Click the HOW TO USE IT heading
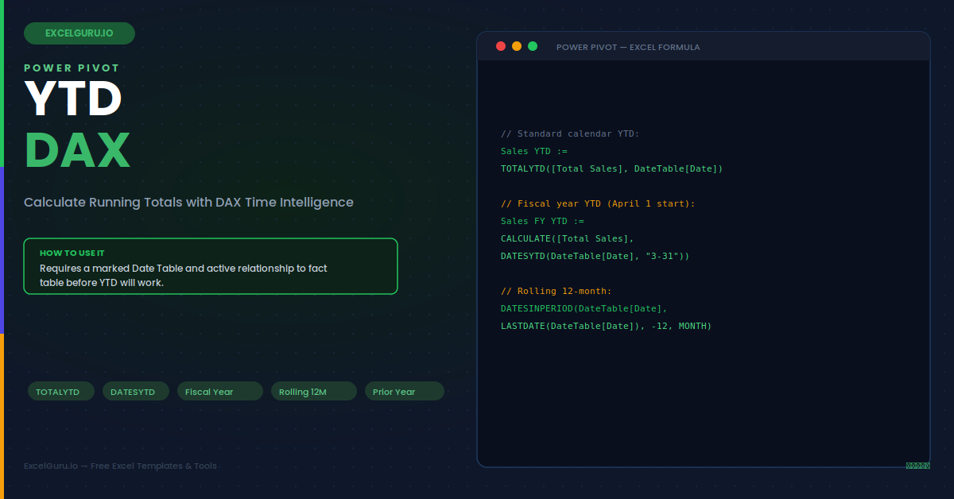The height and width of the screenshot is (499, 954). [x=72, y=253]
